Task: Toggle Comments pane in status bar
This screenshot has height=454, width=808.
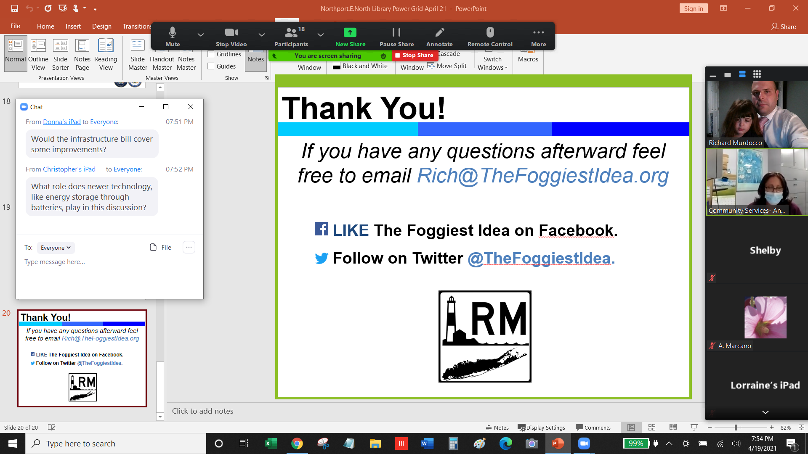Action: 593,428
